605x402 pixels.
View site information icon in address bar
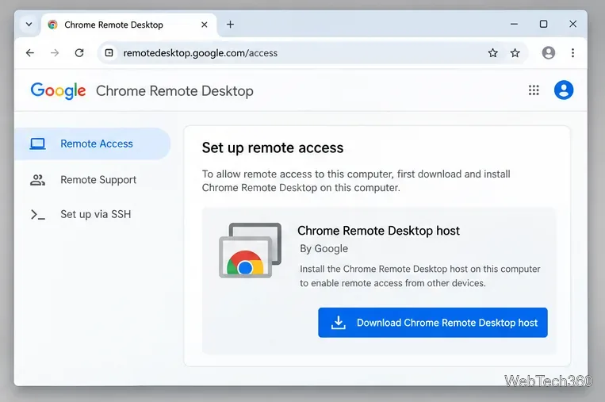(109, 53)
